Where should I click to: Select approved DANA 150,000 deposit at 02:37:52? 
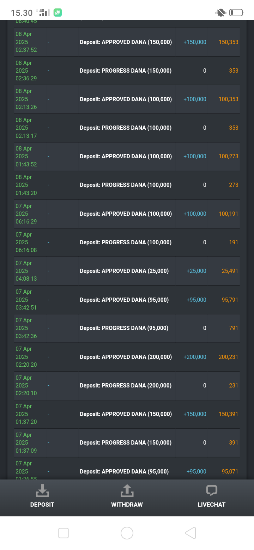[x=127, y=42]
